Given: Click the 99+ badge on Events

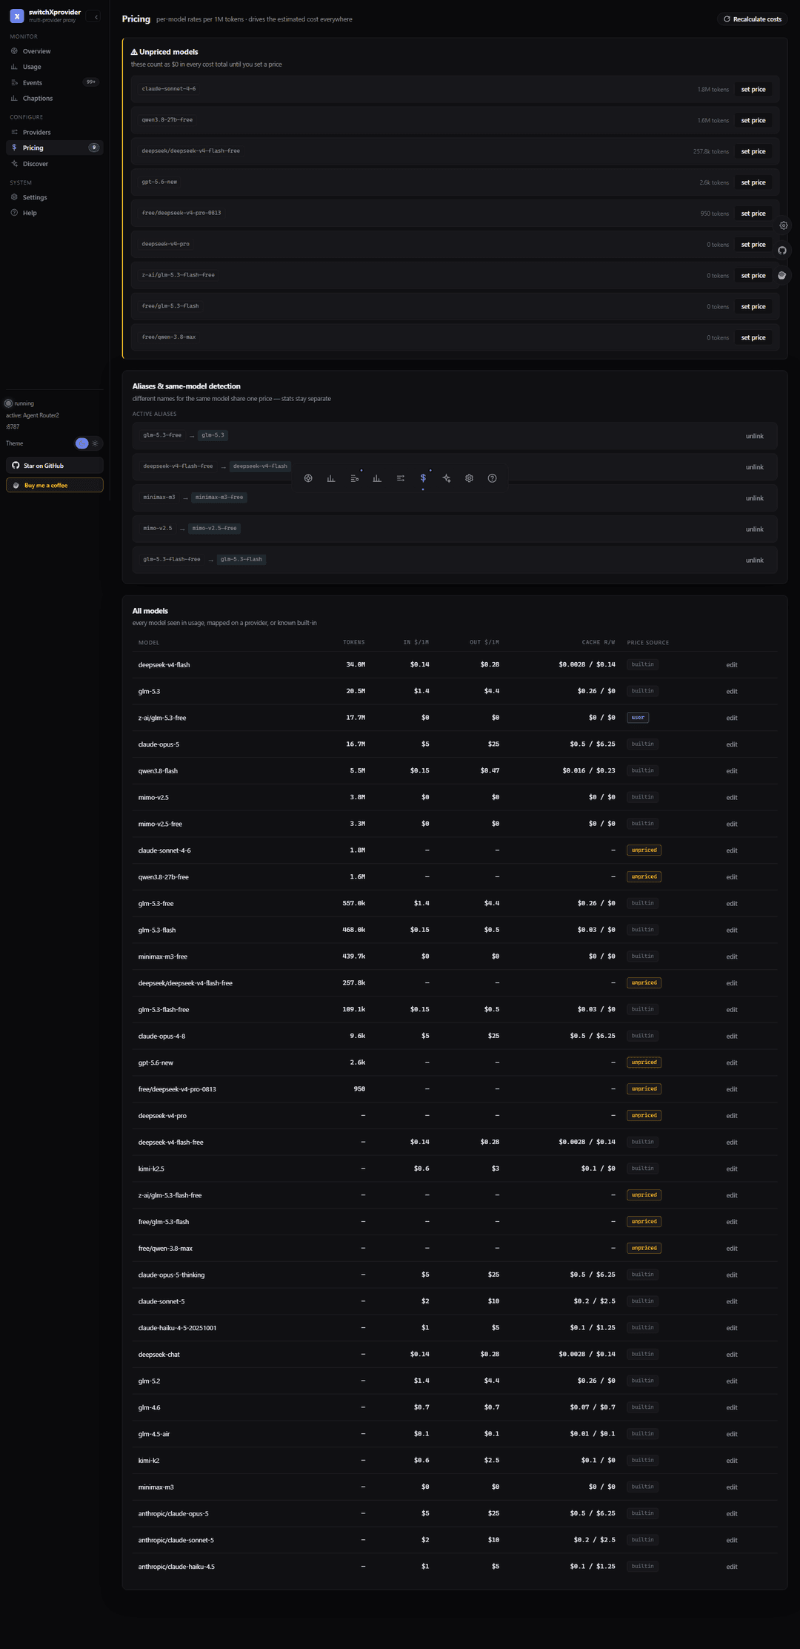Looking at the screenshot, I should pyautogui.click(x=91, y=82).
